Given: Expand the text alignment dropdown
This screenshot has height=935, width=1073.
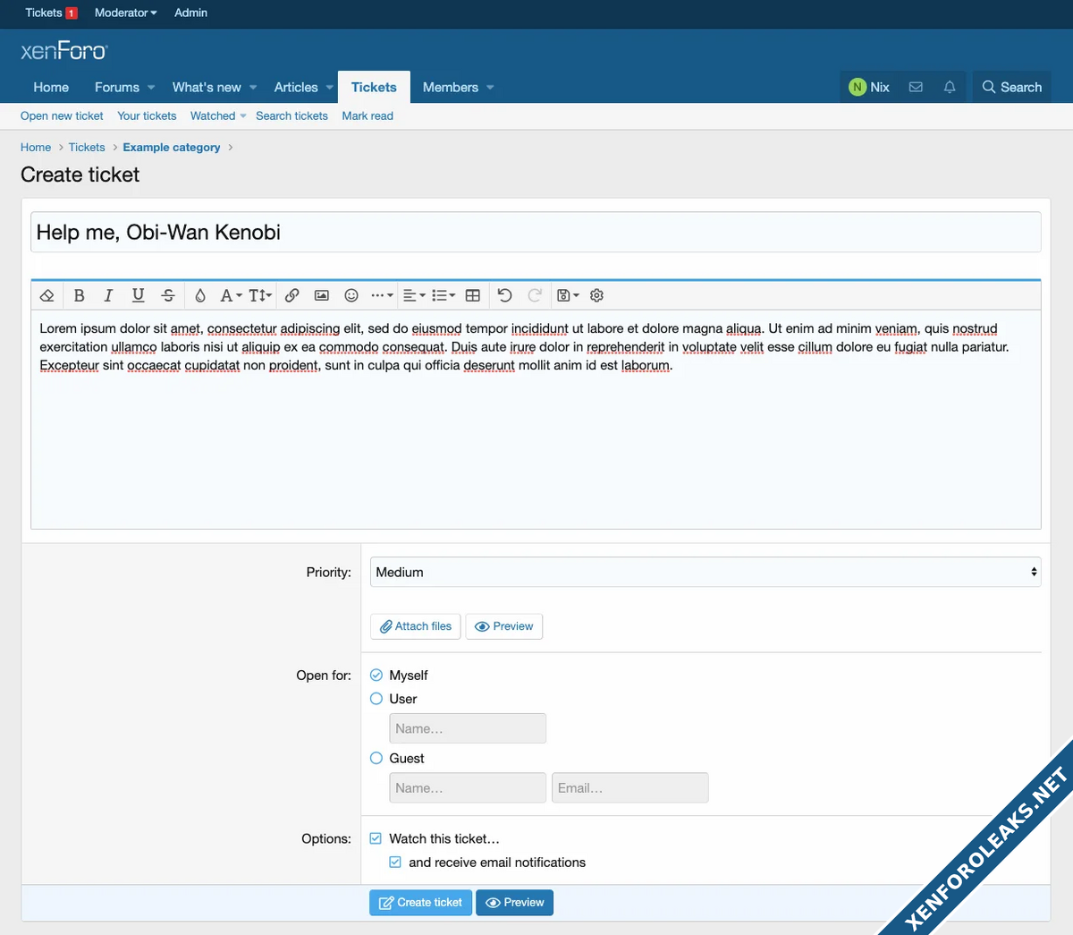Looking at the screenshot, I should pos(413,295).
